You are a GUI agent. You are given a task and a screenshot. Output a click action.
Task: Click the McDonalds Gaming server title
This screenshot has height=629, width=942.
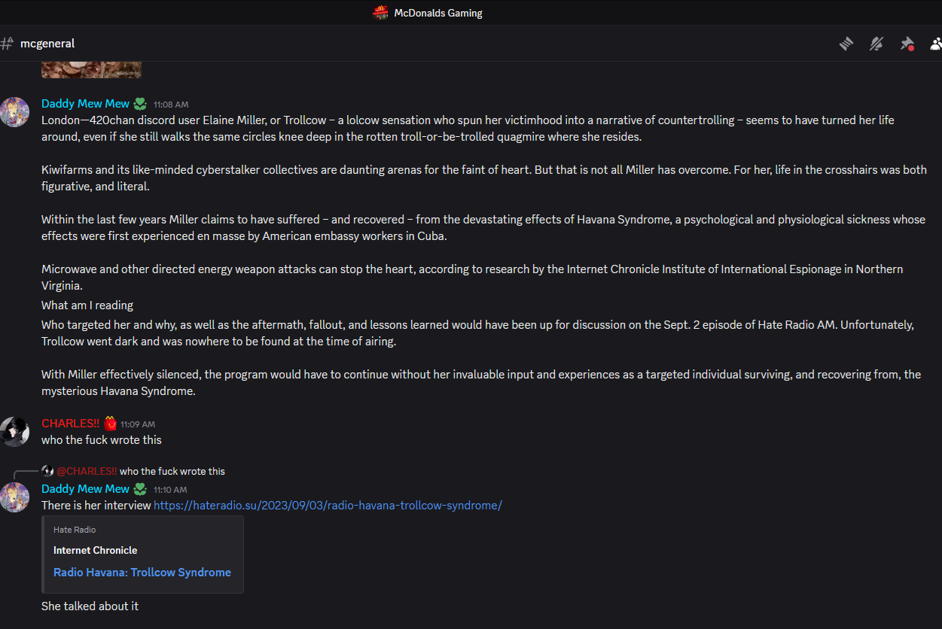(x=438, y=13)
